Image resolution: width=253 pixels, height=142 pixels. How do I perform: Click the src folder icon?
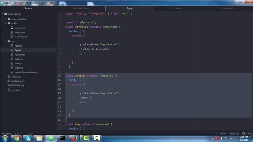coord(9,41)
